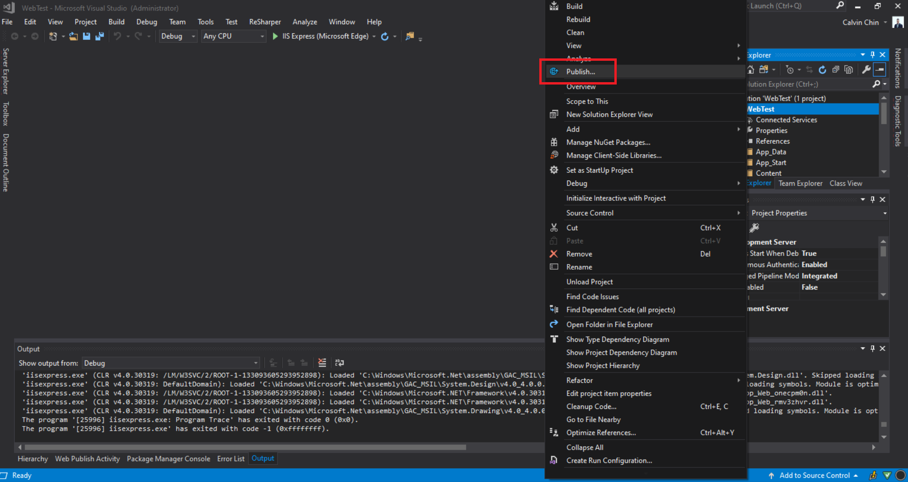Open the Any CPU platform dropdown

(x=233, y=36)
